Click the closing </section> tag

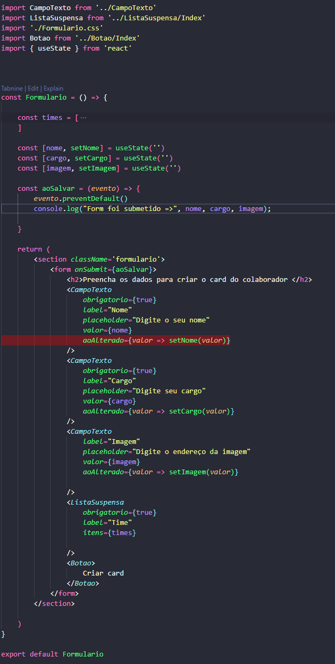tap(54, 604)
